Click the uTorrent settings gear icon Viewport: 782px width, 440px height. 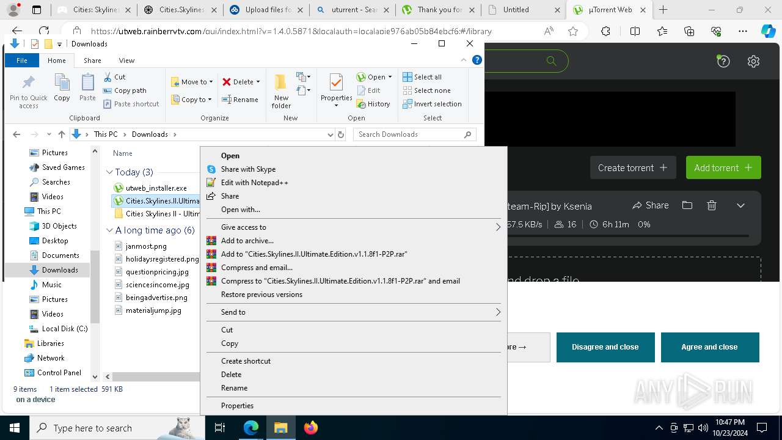click(753, 61)
